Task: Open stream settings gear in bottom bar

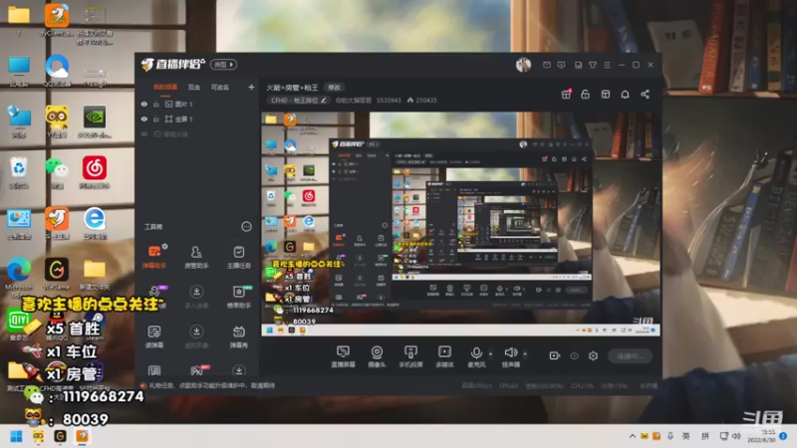Action: click(593, 355)
